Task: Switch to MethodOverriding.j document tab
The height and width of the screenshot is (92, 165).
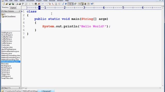Action: [30, 91]
